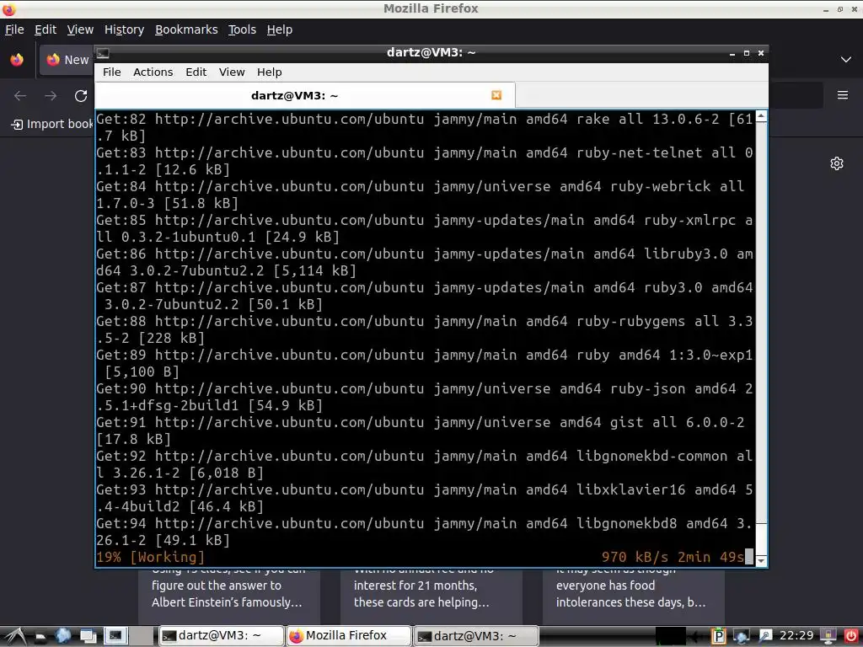Minimize the terminal window

732,53
